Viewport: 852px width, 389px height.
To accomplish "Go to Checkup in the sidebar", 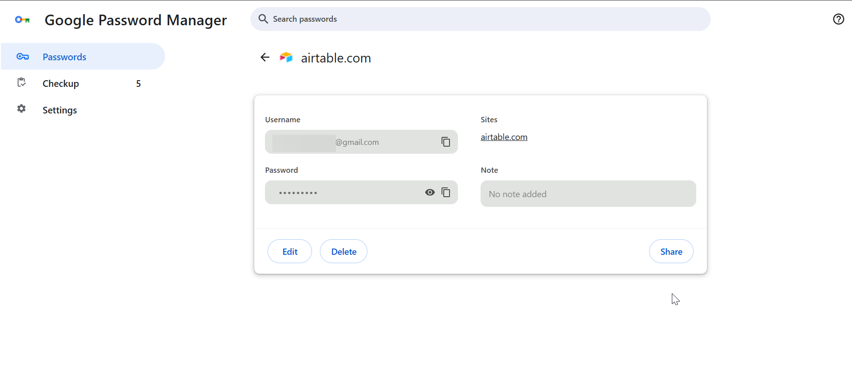I will tap(61, 84).
